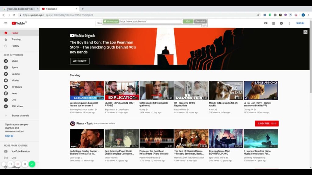Open 360° Video in the sidebar

[x=19, y=106]
